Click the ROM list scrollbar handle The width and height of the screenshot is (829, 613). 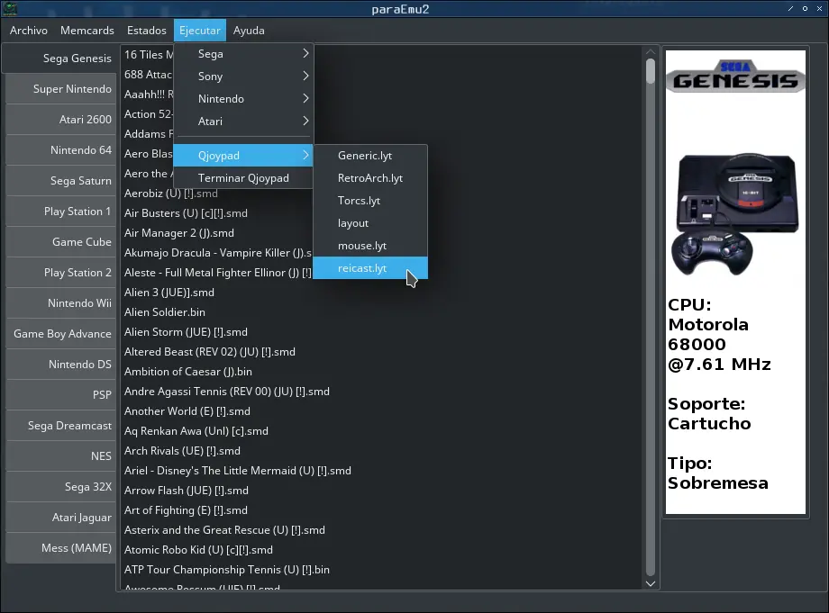651,71
